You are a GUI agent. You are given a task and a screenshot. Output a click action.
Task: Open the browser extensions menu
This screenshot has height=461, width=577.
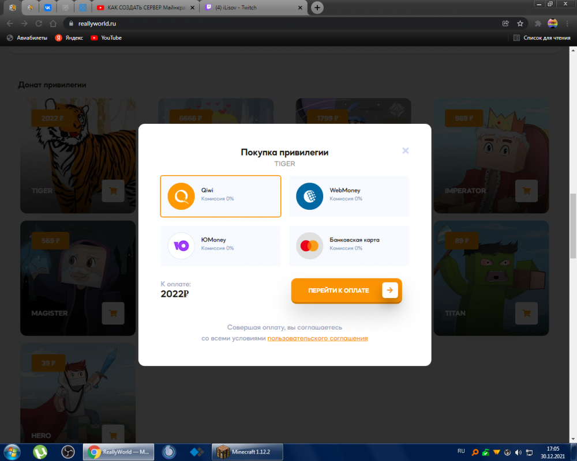[538, 24]
